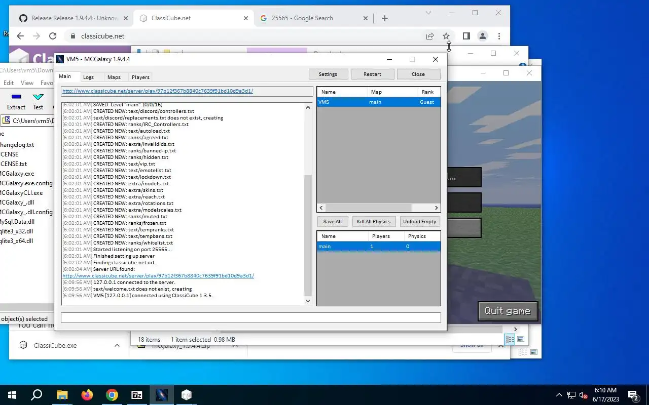
Task: Expand ClassiCube.exe download options chevron
Action: click(117, 346)
